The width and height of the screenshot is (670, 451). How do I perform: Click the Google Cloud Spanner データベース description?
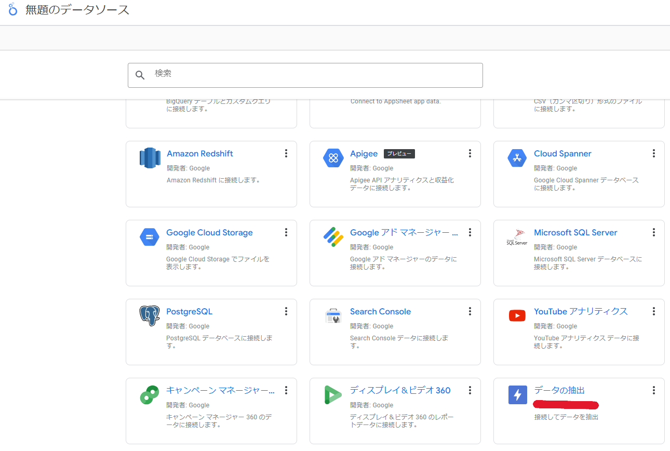coord(586,184)
